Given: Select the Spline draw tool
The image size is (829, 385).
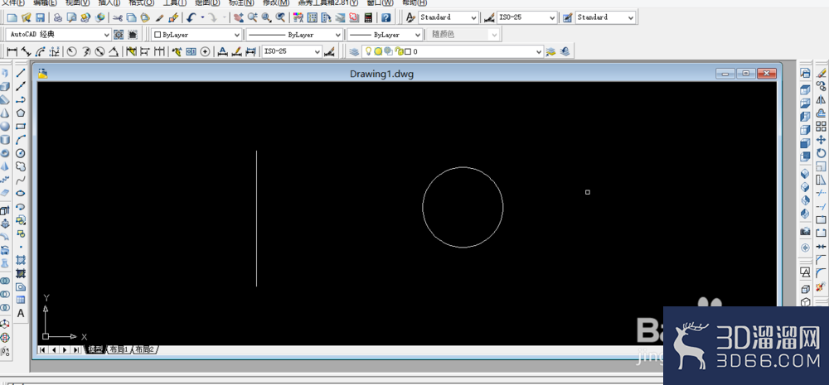Looking at the screenshot, I should (x=21, y=180).
